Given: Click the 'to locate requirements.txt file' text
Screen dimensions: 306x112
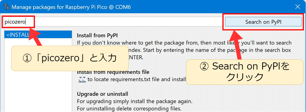Looking at the screenshot, I should [x=136, y=79].
